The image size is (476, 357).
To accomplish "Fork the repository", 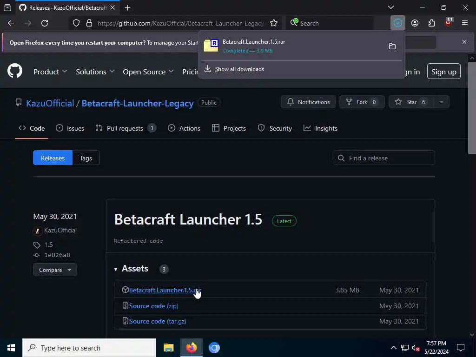I will pos(362,102).
